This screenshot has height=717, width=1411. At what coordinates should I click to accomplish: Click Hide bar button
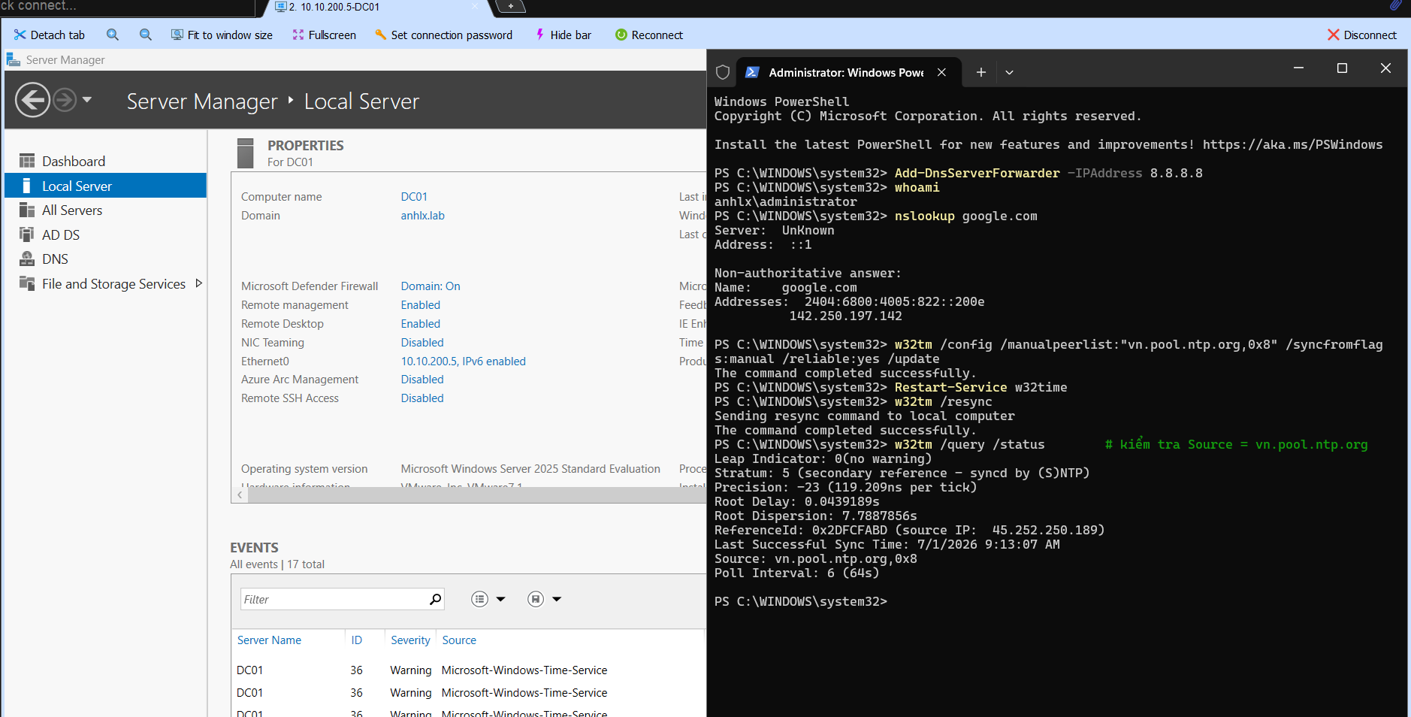point(563,35)
